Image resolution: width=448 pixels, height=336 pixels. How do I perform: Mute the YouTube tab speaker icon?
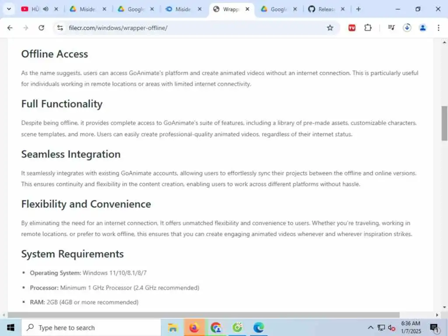pyautogui.click(x=45, y=9)
